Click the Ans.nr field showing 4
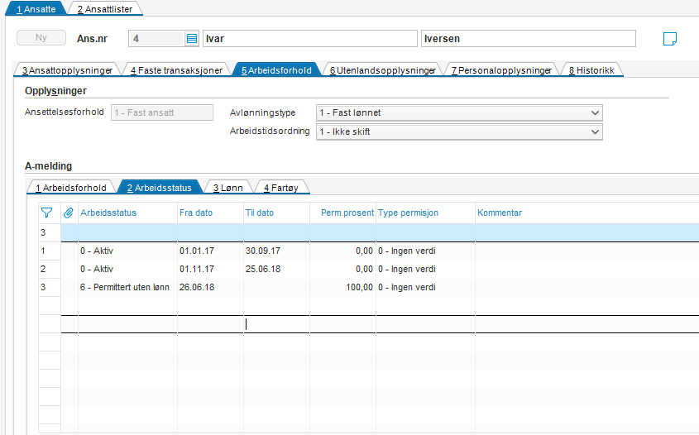The height and width of the screenshot is (435, 699). click(156, 39)
